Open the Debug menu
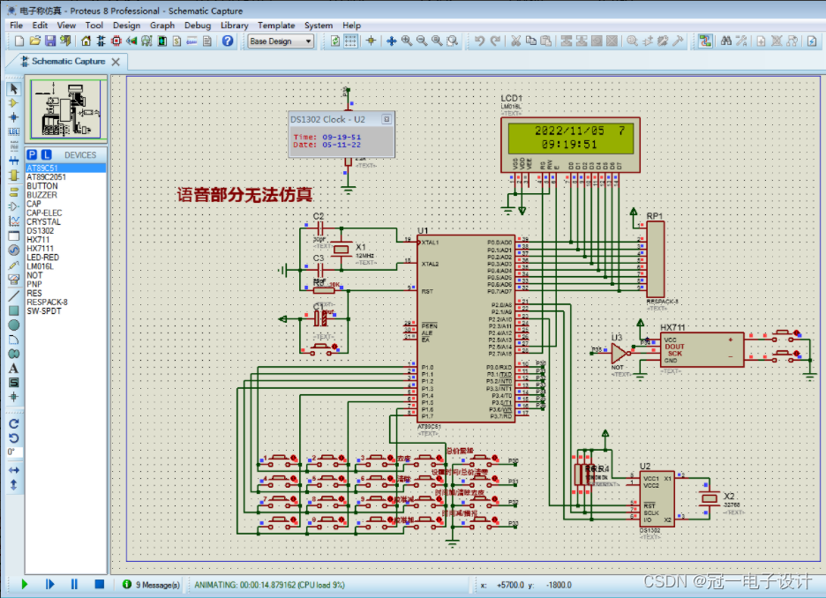 coord(198,26)
